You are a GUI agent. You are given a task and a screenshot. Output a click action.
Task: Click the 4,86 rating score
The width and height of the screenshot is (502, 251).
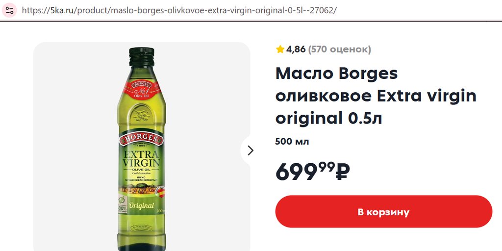coord(296,50)
